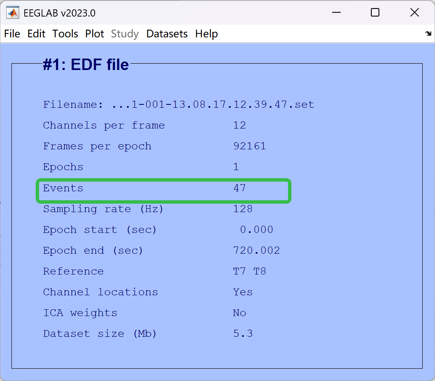
Task: Click the epoch end value 720.002
Action: [x=256, y=250]
